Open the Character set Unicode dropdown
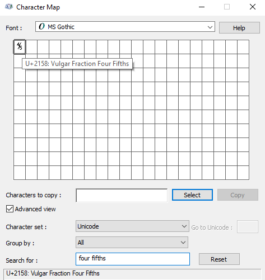This screenshot has height=280, width=265. click(132, 226)
